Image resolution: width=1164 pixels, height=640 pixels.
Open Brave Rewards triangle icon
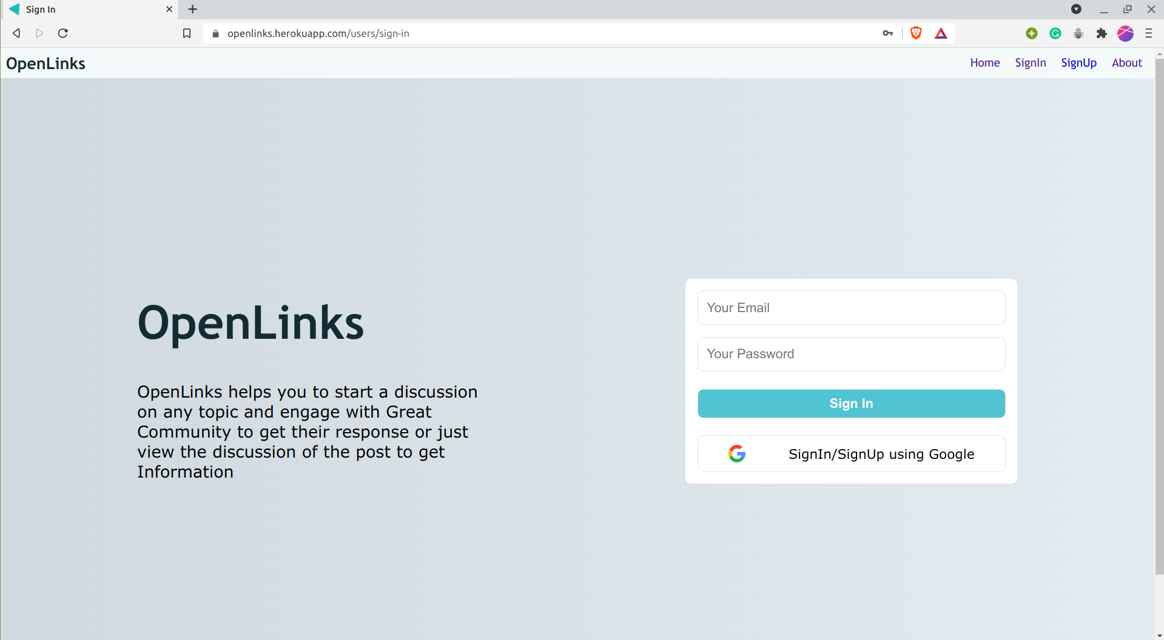(941, 33)
